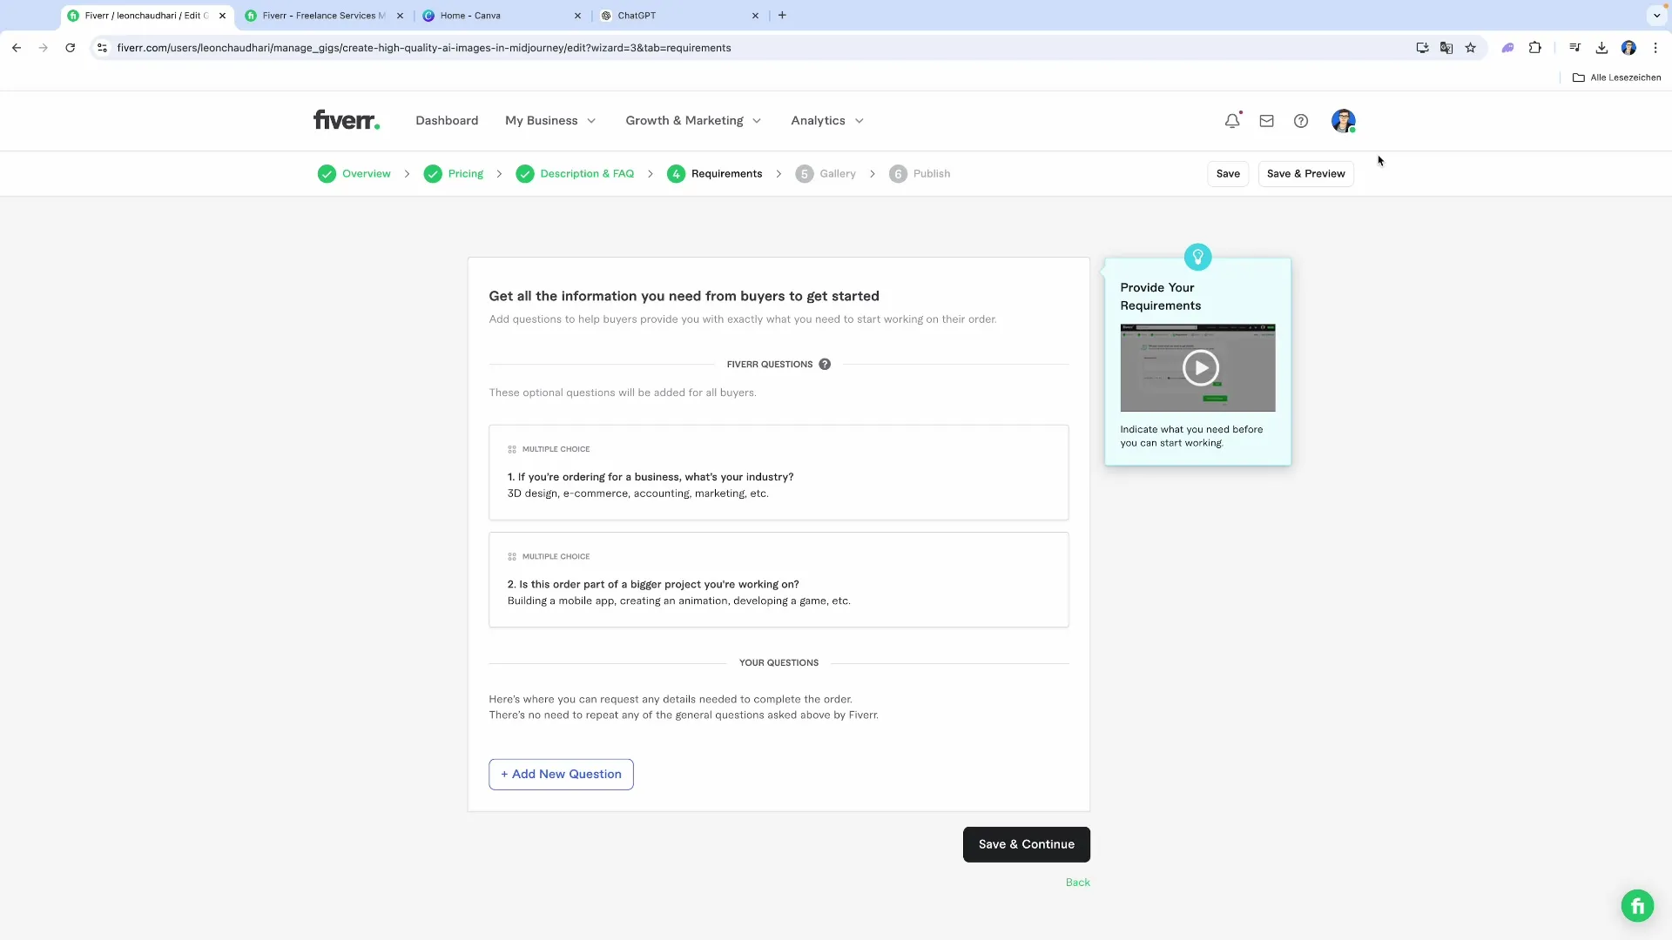Click the lightbulb tip icon

[x=1197, y=257]
